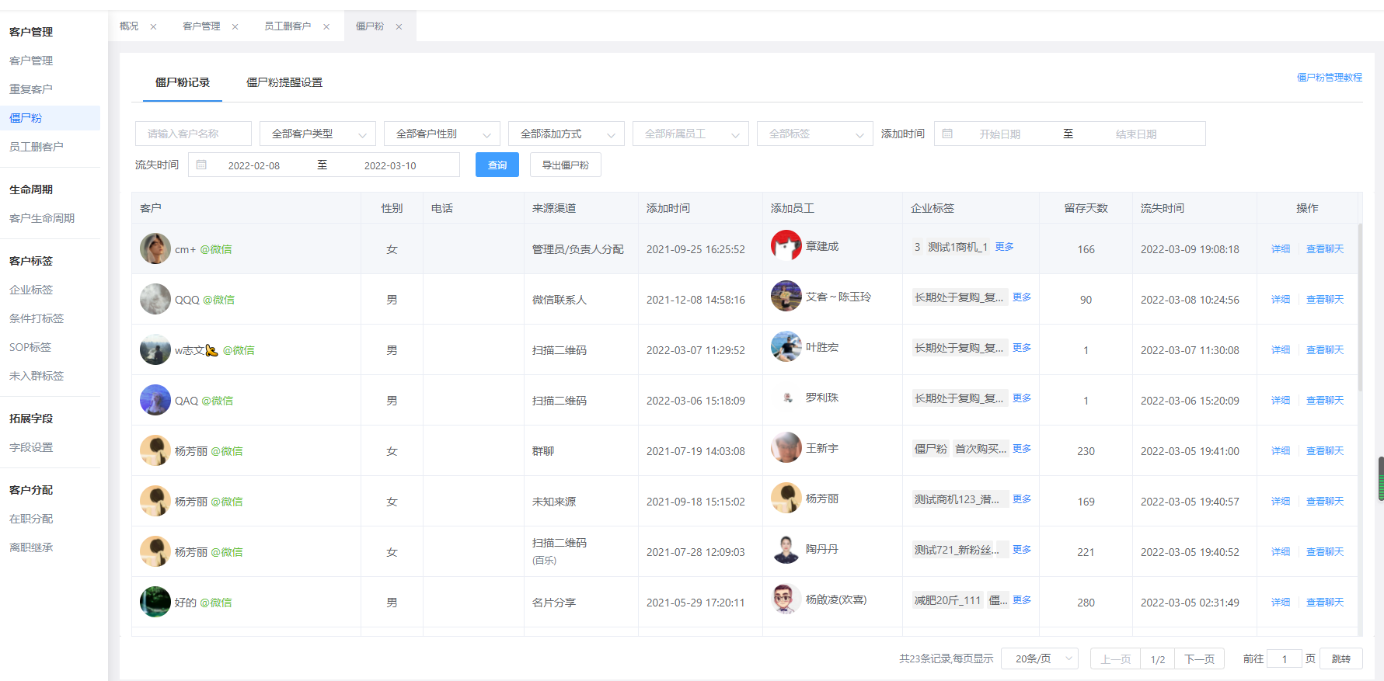Click the 导出僵尸粉 button

click(565, 165)
